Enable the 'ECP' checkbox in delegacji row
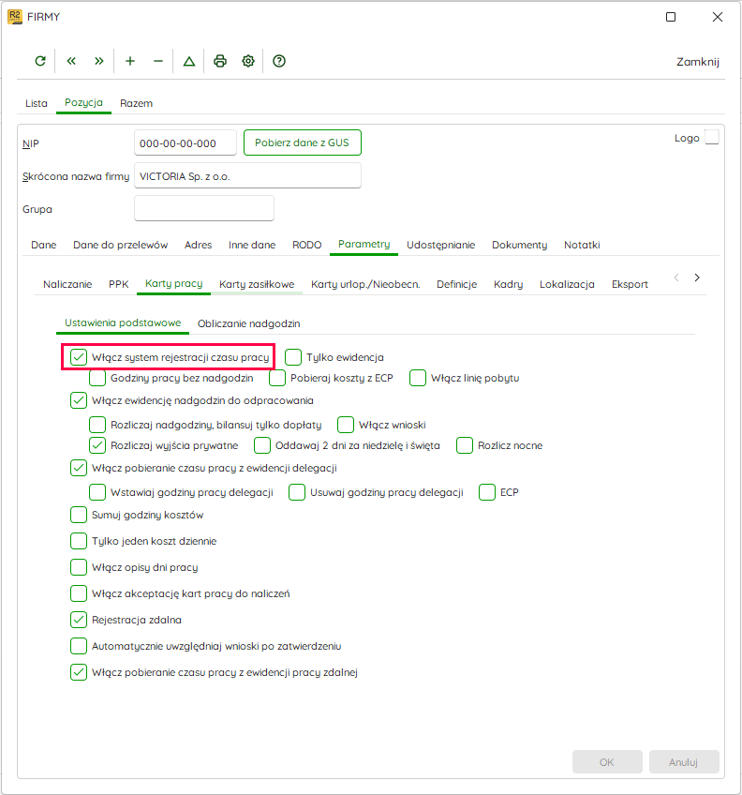The height and width of the screenshot is (795, 742). point(487,492)
